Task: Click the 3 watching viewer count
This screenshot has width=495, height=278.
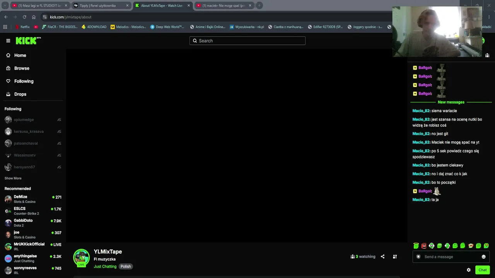Action: (x=363, y=256)
